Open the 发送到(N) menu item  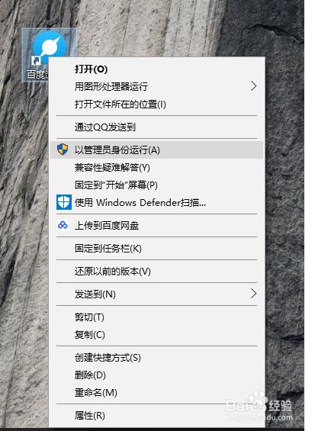156,294
